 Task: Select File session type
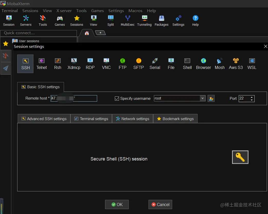171,64
